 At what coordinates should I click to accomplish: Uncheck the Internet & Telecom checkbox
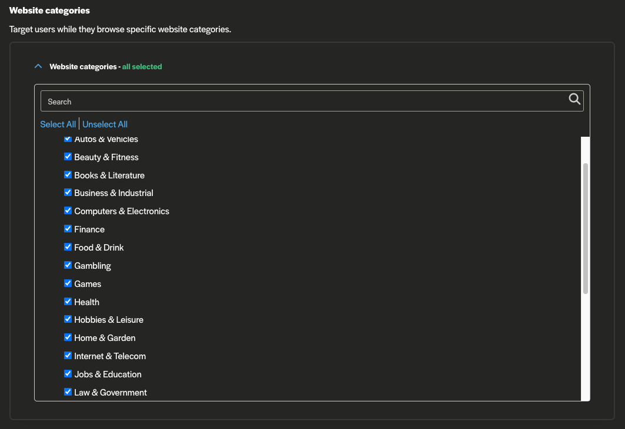pos(68,355)
